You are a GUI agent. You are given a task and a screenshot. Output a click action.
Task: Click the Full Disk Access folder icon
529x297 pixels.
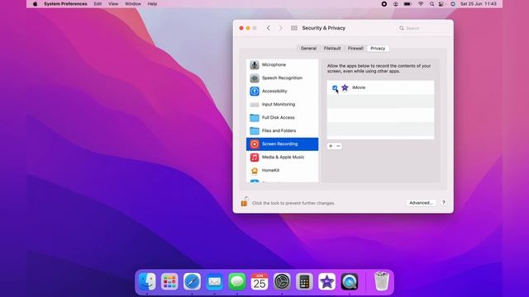coord(255,117)
